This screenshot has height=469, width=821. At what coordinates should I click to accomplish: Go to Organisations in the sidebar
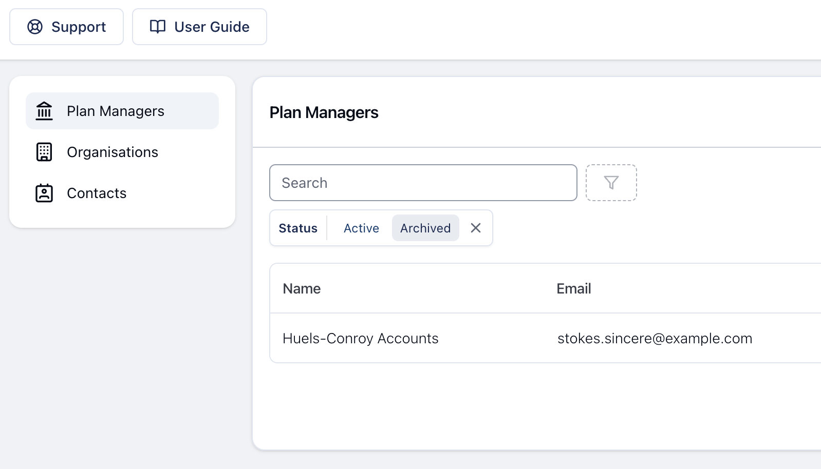pyautogui.click(x=112, y=152)
